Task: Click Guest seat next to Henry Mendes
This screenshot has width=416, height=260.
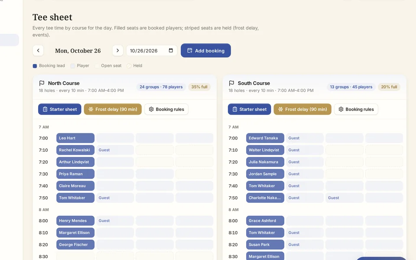Action: (x=115, y=221)
